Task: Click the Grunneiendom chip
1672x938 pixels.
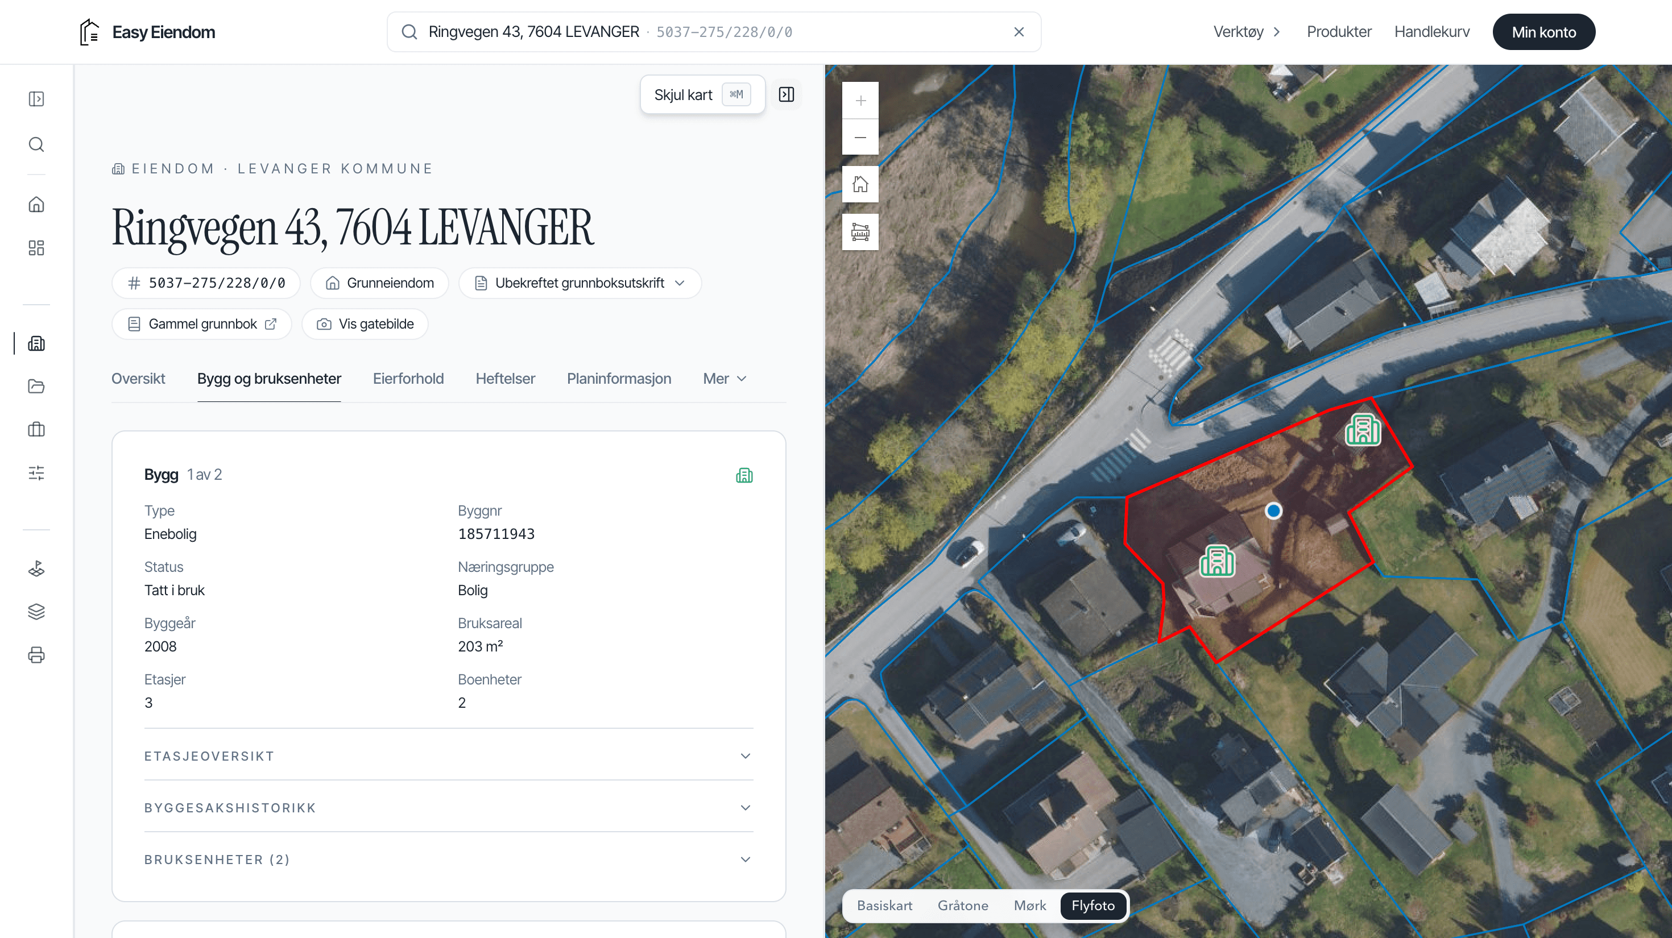Action: 380,283
